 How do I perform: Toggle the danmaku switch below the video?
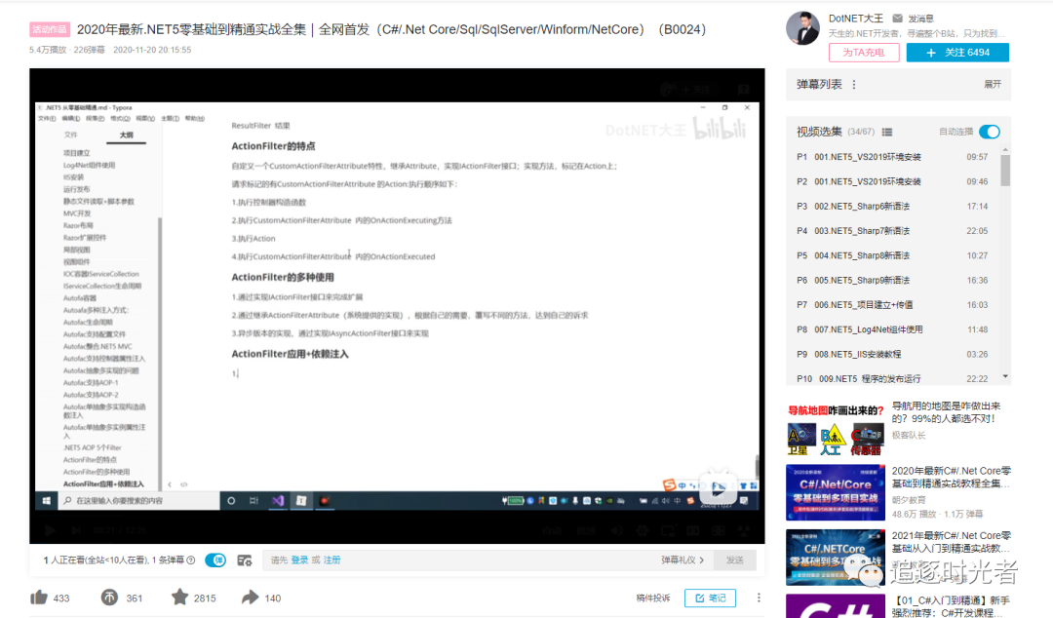point(215,560)
